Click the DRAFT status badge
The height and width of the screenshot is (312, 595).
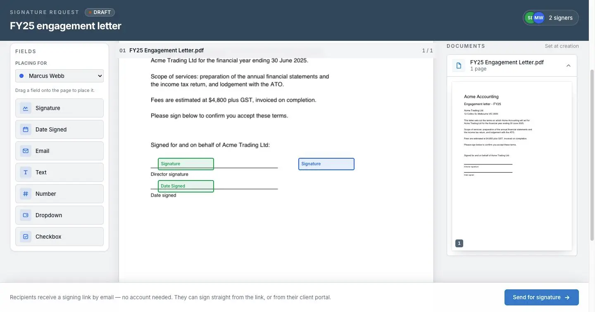click(x=100, y=12)
